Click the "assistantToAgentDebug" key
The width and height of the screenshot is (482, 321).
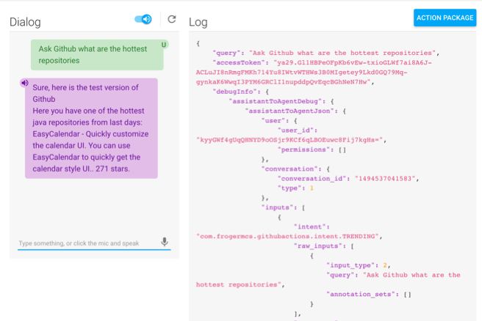[276, 101]
